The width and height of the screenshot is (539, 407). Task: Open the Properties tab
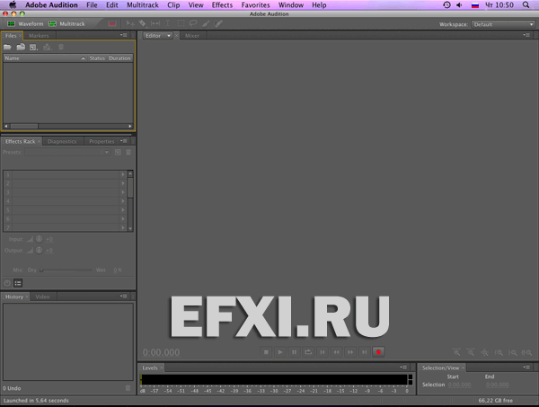[102, 141]
